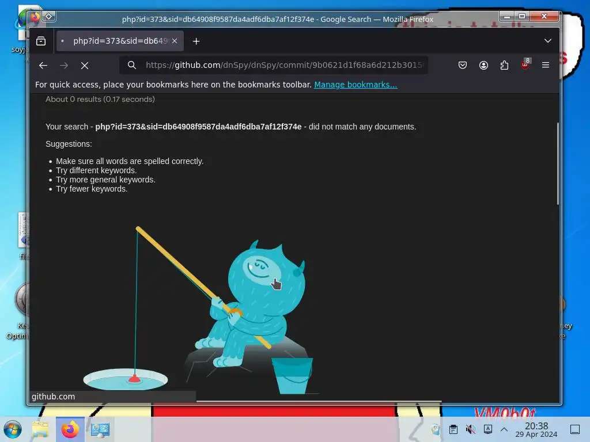590x442 pixels.
Task: Close the Firefox window
Action: click(544, 17)
